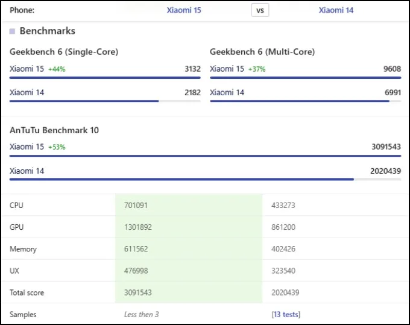Open the 13 tests samples link
Viewport: 410px width, 325px height.
(286, 314)
